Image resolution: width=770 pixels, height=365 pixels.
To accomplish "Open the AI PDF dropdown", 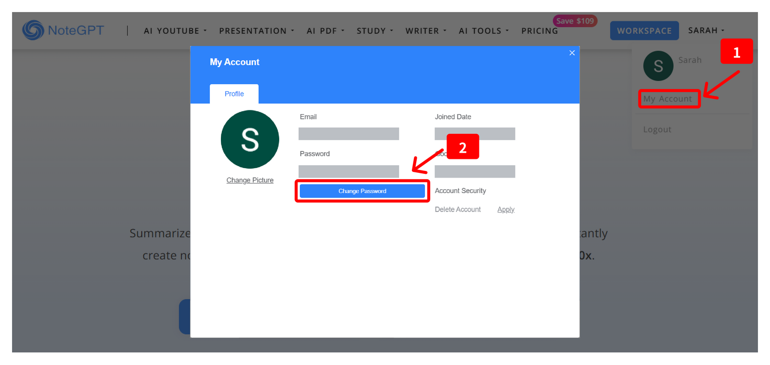I will [x=326, y=31].
